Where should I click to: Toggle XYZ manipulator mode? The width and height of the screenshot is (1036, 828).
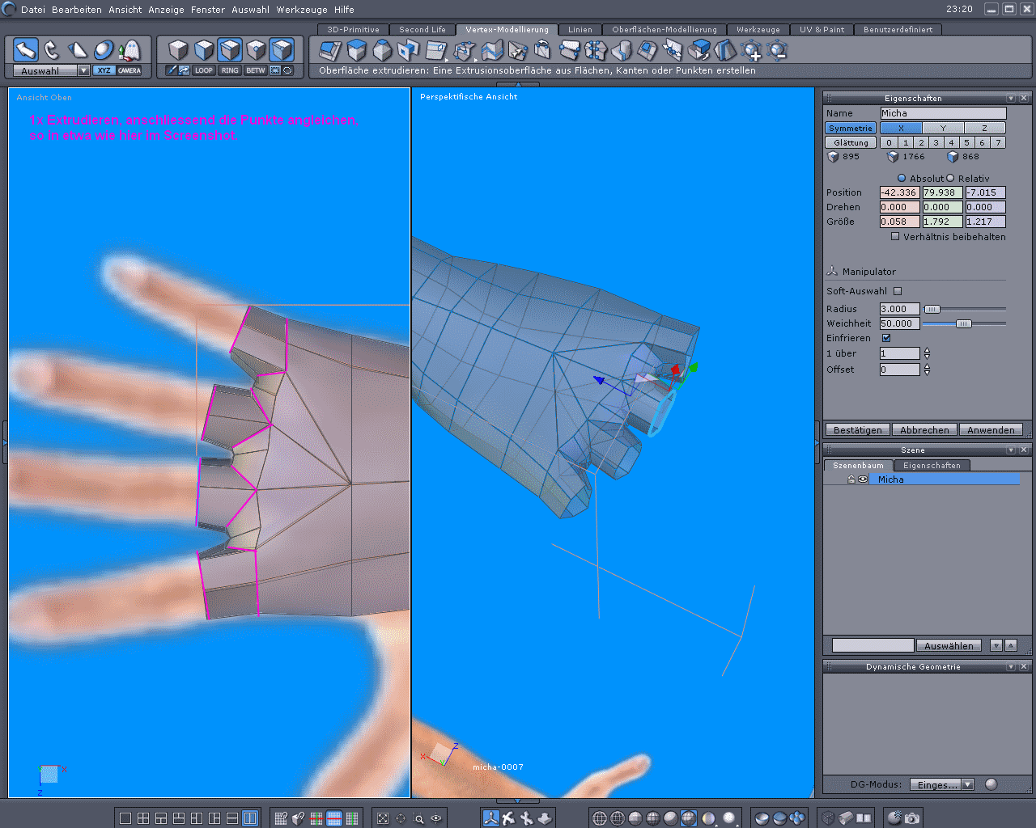(x=104, y=70)
